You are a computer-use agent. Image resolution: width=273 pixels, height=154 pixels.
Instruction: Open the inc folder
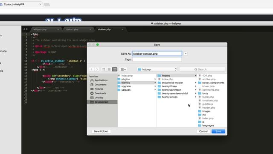[204, 115]
